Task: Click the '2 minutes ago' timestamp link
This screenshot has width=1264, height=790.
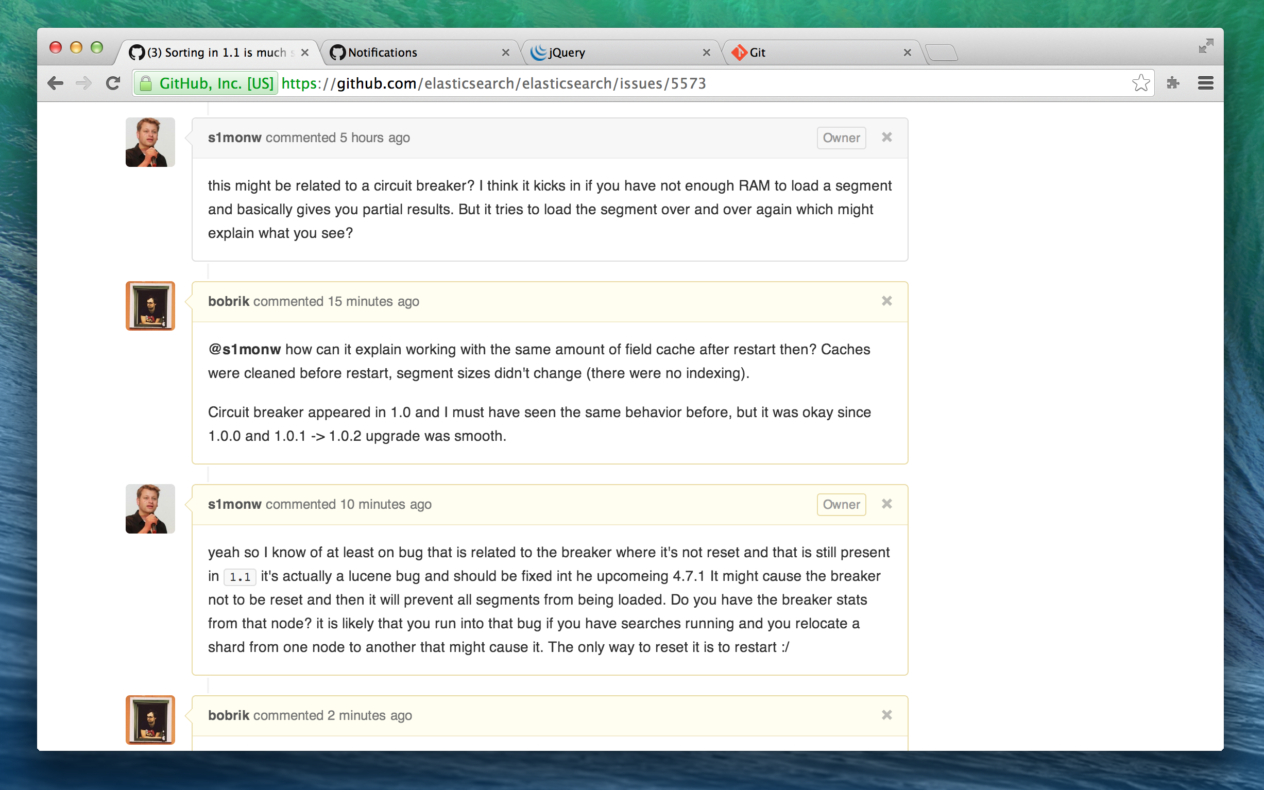Action: 370,715
